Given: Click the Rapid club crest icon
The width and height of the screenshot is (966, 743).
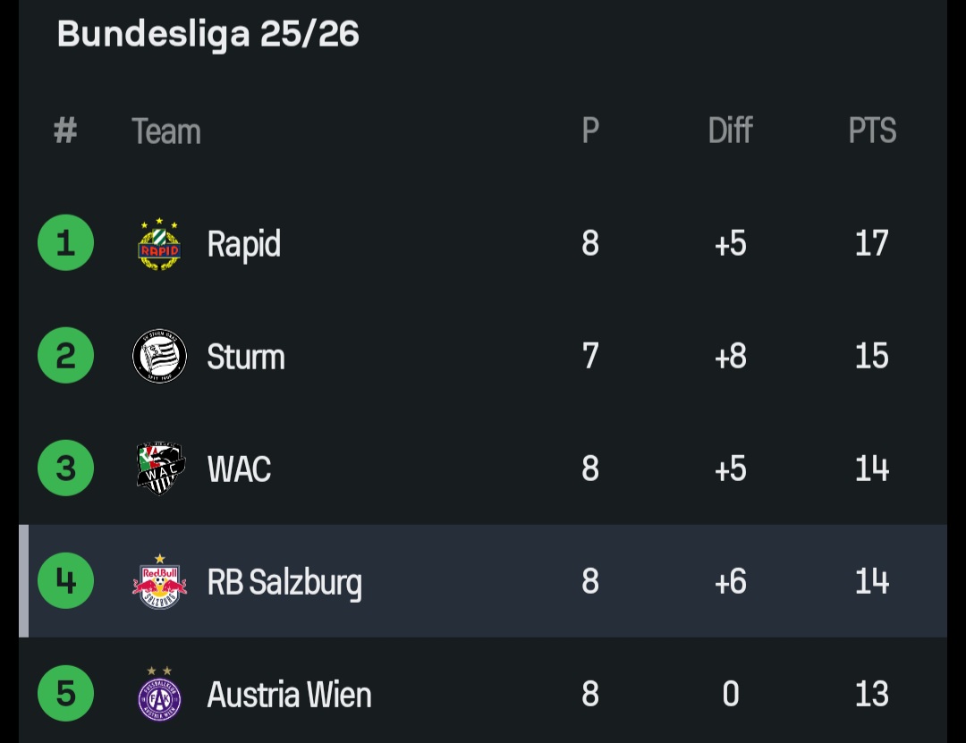Looking at the screenshot, I should tap(159, 243).
